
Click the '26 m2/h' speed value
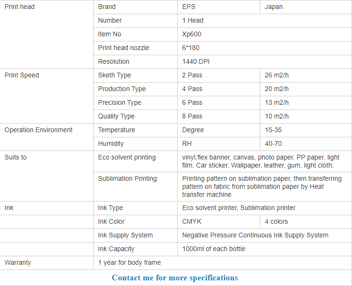click(x=276, y=75)
